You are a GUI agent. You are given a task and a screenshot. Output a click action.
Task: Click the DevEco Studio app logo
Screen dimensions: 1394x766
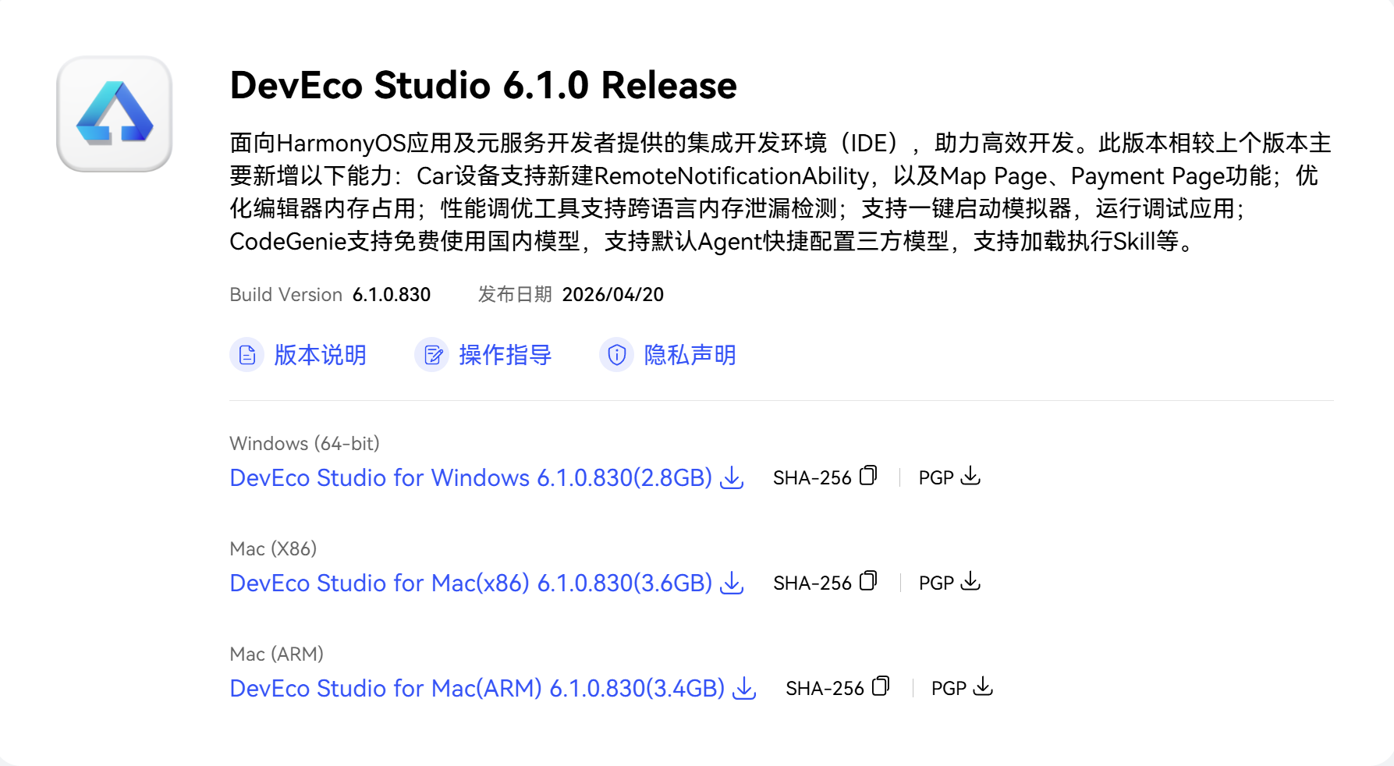click(115, 114)
